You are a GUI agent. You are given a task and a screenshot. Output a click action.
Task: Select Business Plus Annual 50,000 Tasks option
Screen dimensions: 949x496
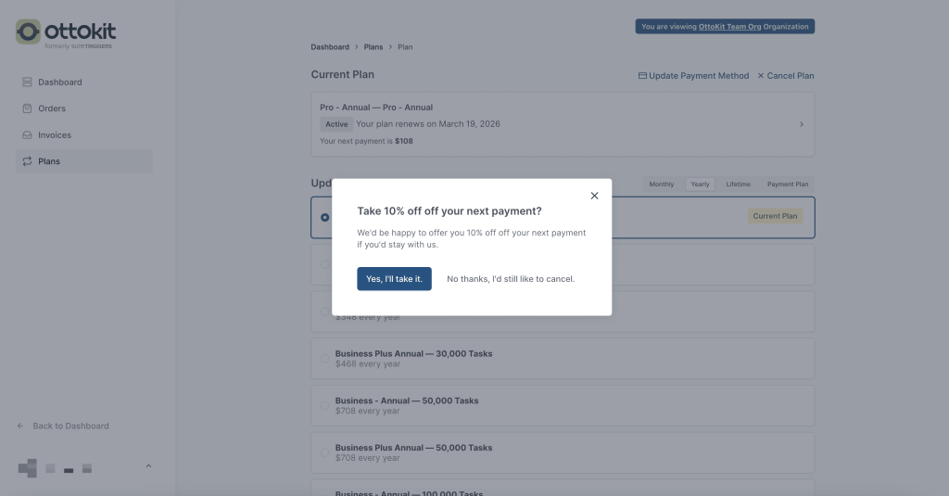pos(324,452)
